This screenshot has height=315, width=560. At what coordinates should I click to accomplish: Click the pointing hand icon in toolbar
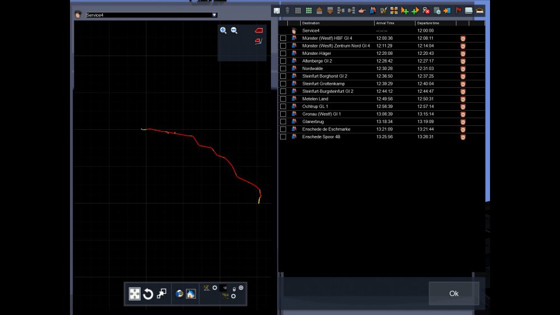click(x=361, y=11)
